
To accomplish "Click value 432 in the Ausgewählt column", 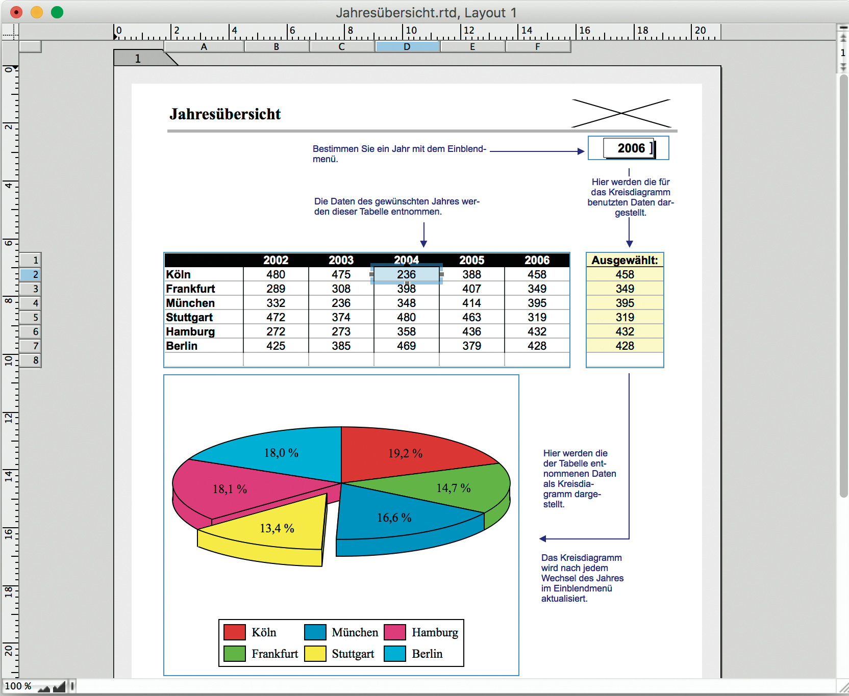I will click(x=625, y=331).
